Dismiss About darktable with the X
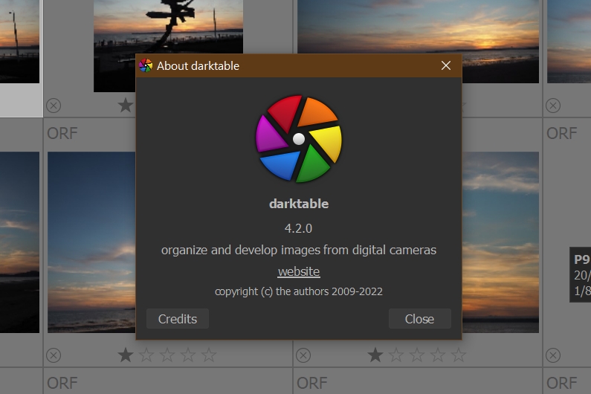591x394 pixels. click(x=446, y=65)
